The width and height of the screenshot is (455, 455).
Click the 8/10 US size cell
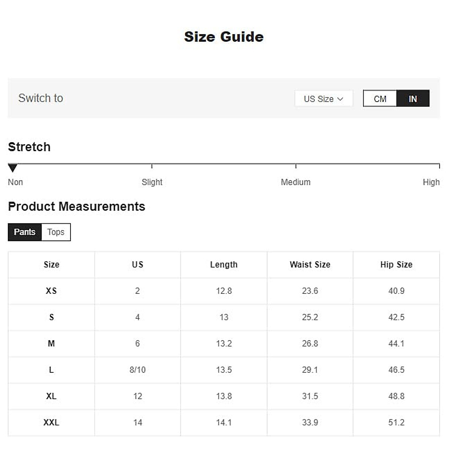pos(138,370)
